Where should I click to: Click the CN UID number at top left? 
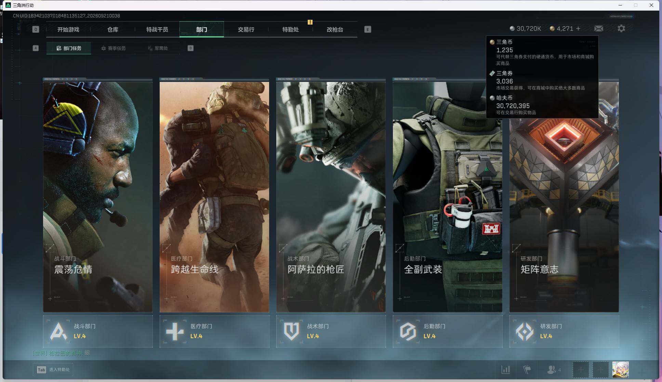pyautogui.click(x=66, y=16)
